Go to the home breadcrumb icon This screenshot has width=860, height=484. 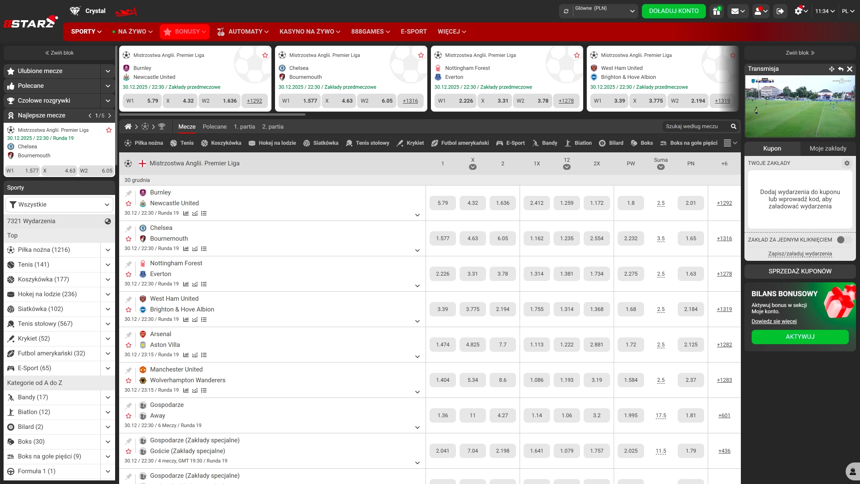[x=128, y=126]
